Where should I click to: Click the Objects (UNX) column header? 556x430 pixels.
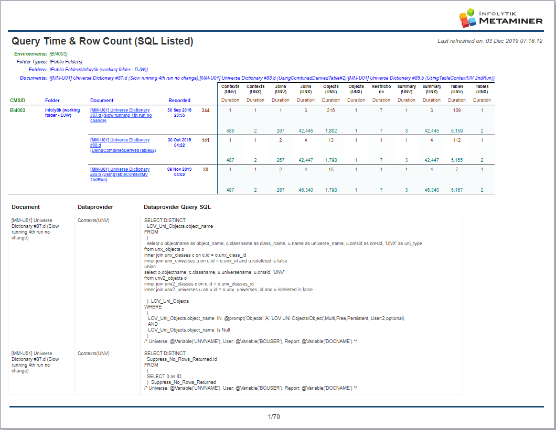pyautogui.click(x=356, y=89)
